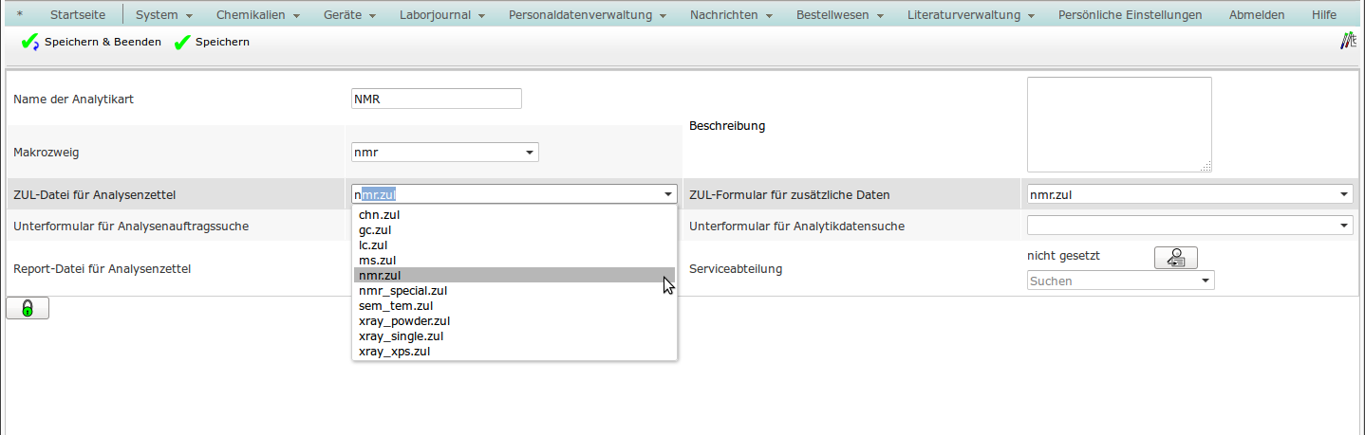This screenshot has width=1365, height=435.
Task: Open ZUL-Formular für zusätzliche Daten dropdown
Action: 1344,195
